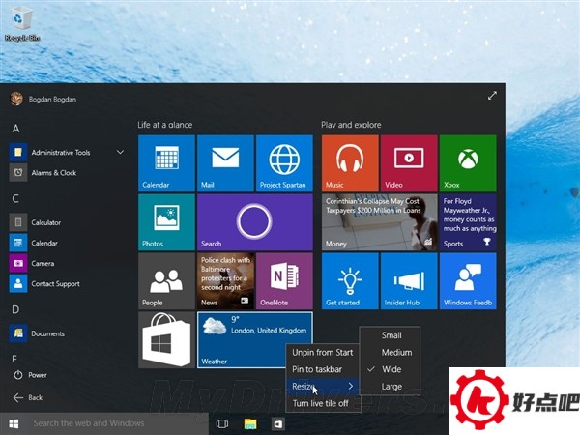The width and height of the screenshot is (580, 435).
Task: Click the Bogdan Bogdan user account
Action: [x=43, y=99]
